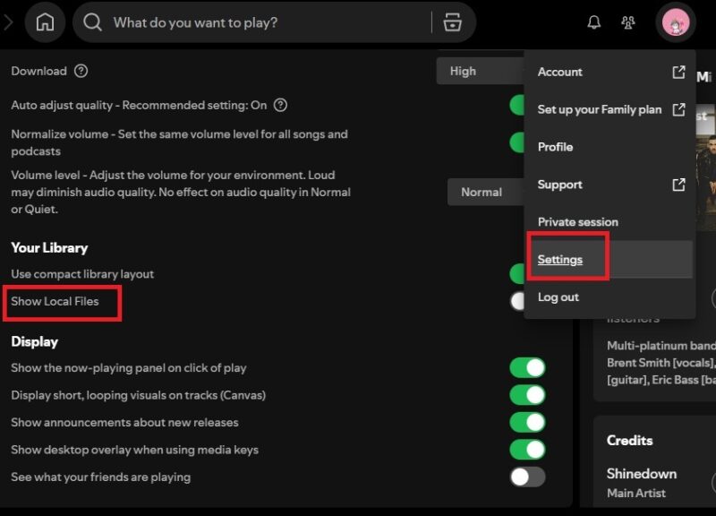Disable looping Canvas visuals on tracks
Viewport: 716px width, 516px height.
tap(530, 395)
